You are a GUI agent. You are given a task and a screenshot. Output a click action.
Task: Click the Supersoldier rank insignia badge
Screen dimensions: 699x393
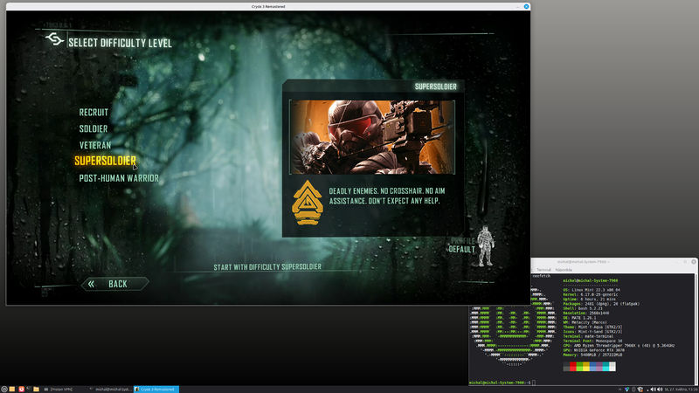coord(308,203)
